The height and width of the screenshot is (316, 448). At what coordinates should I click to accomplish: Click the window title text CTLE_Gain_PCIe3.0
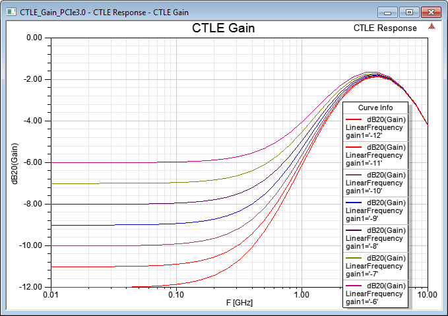53,13
